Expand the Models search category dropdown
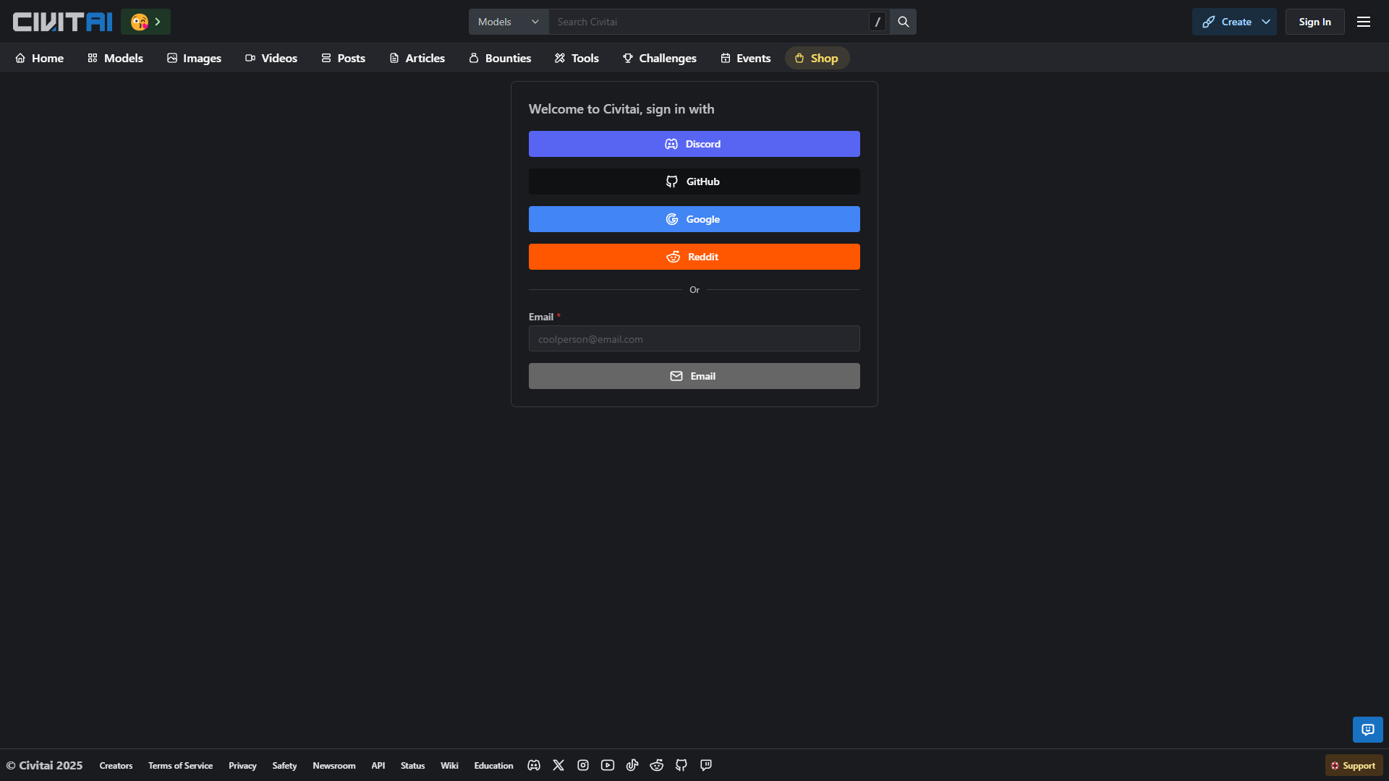Image resolution: width=1389 pixels, height=781 pixels. click(x=509, y=22)
